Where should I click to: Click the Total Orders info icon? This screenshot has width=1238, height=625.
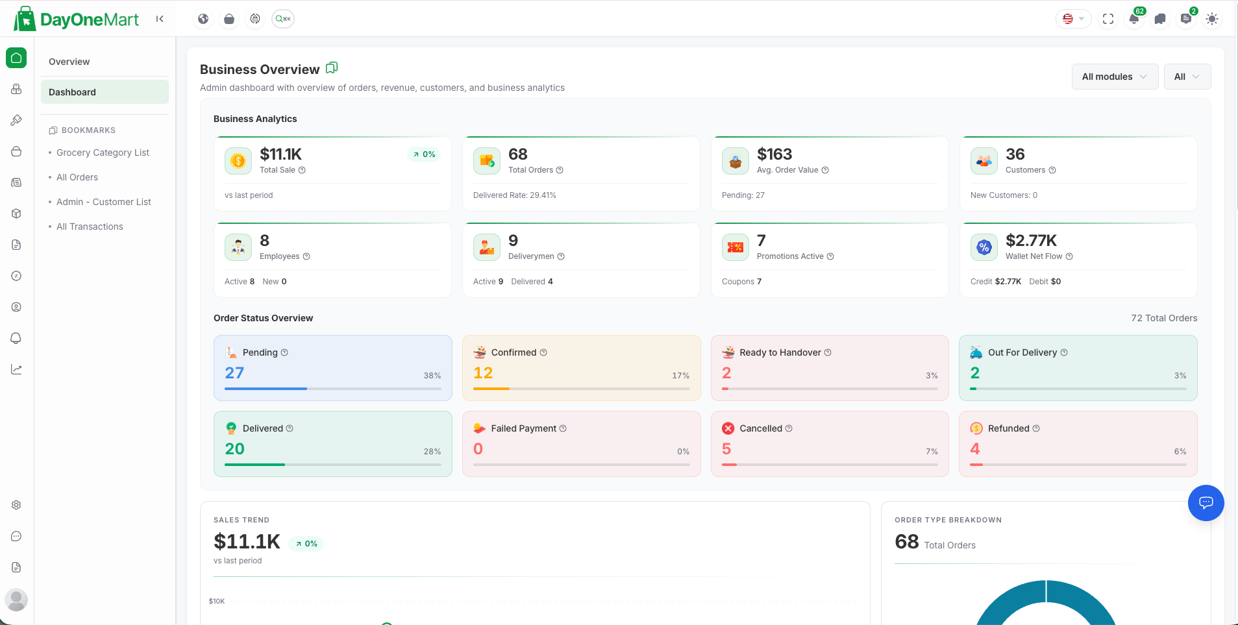[x=560, y=170]
